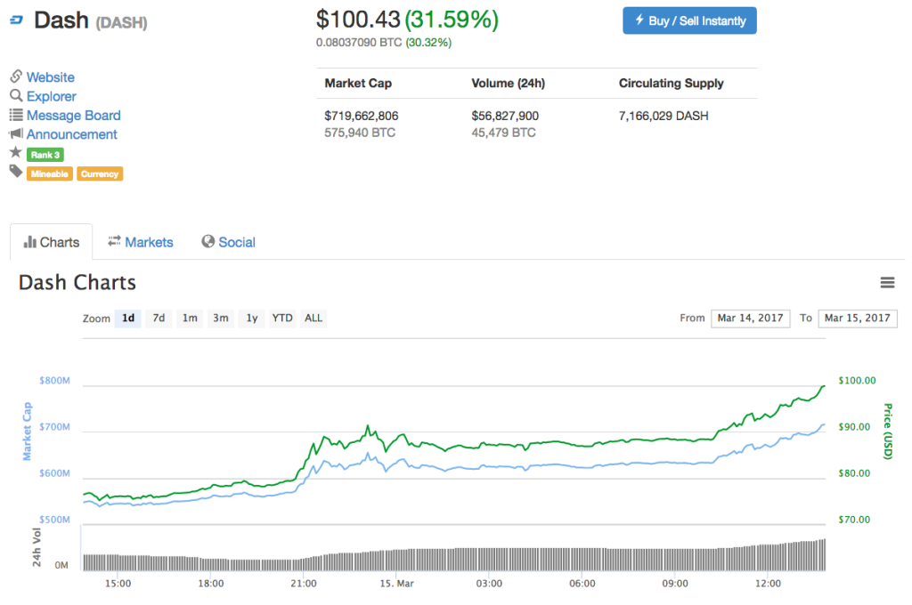This screenshot has width=912, height=605.
Task: Click the magnifier icon next to Explorer
Action: point(16,96)
